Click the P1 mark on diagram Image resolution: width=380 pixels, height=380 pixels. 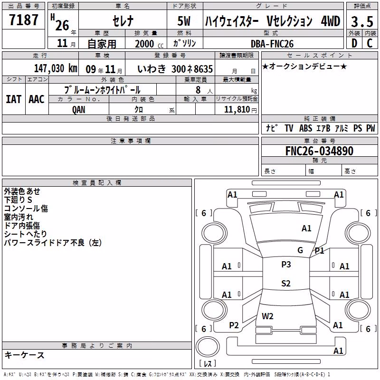click(x=319, y=251)
